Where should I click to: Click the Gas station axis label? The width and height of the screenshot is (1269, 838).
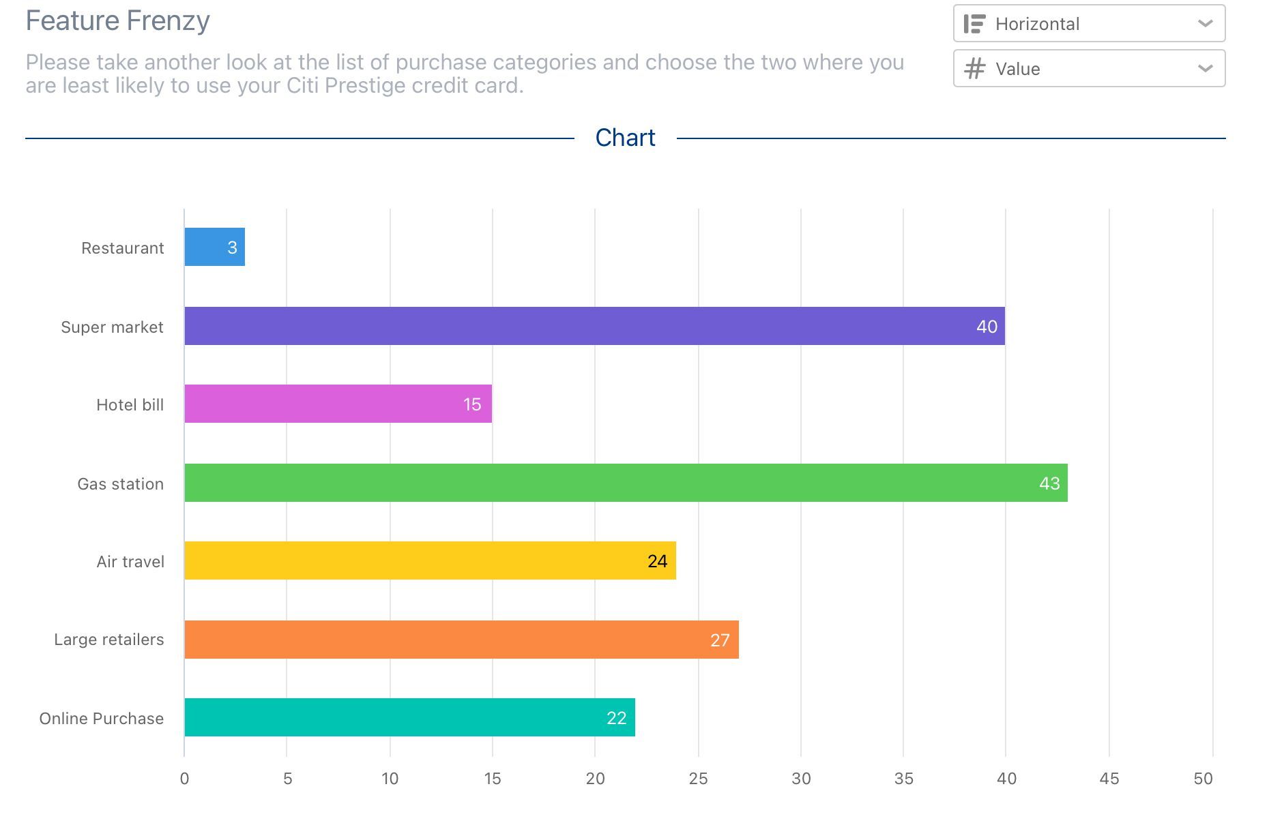tap(121, 484)
